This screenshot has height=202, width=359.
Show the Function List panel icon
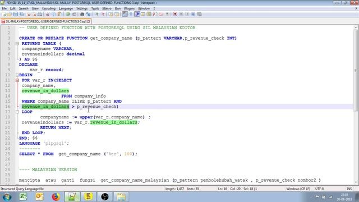point(155,14)
